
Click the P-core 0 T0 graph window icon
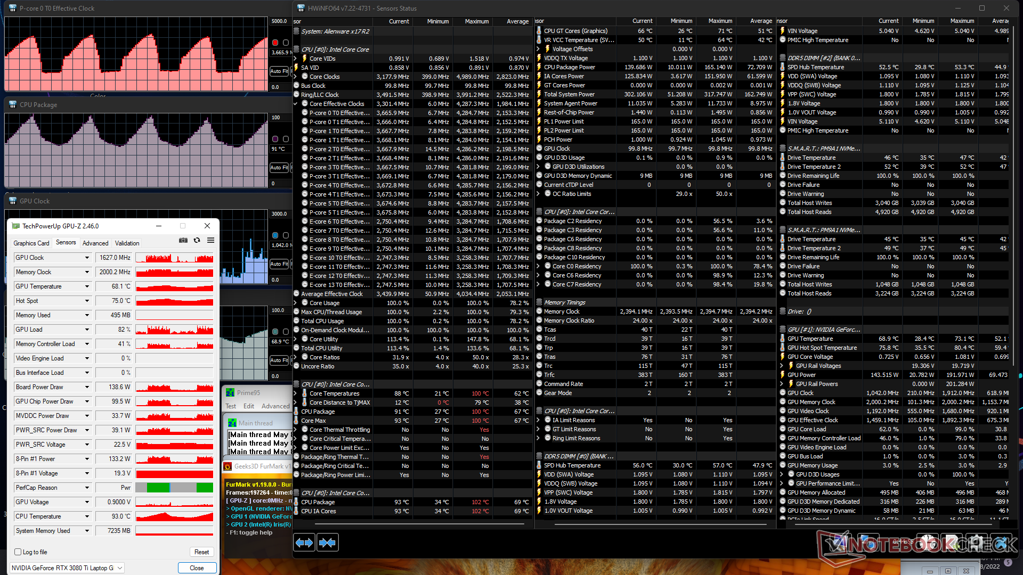(x=13, y=8)
